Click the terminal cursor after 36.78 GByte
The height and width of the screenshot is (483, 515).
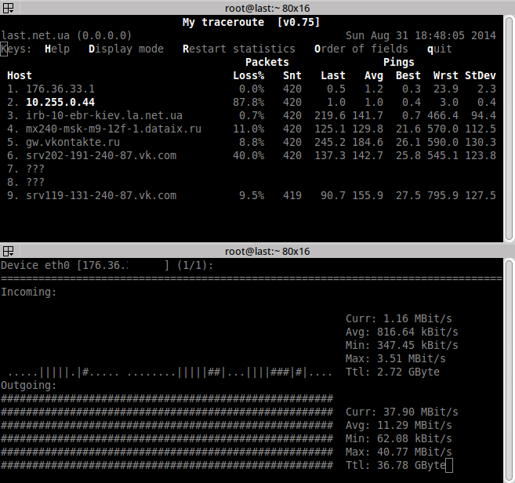tap(449, 466)
